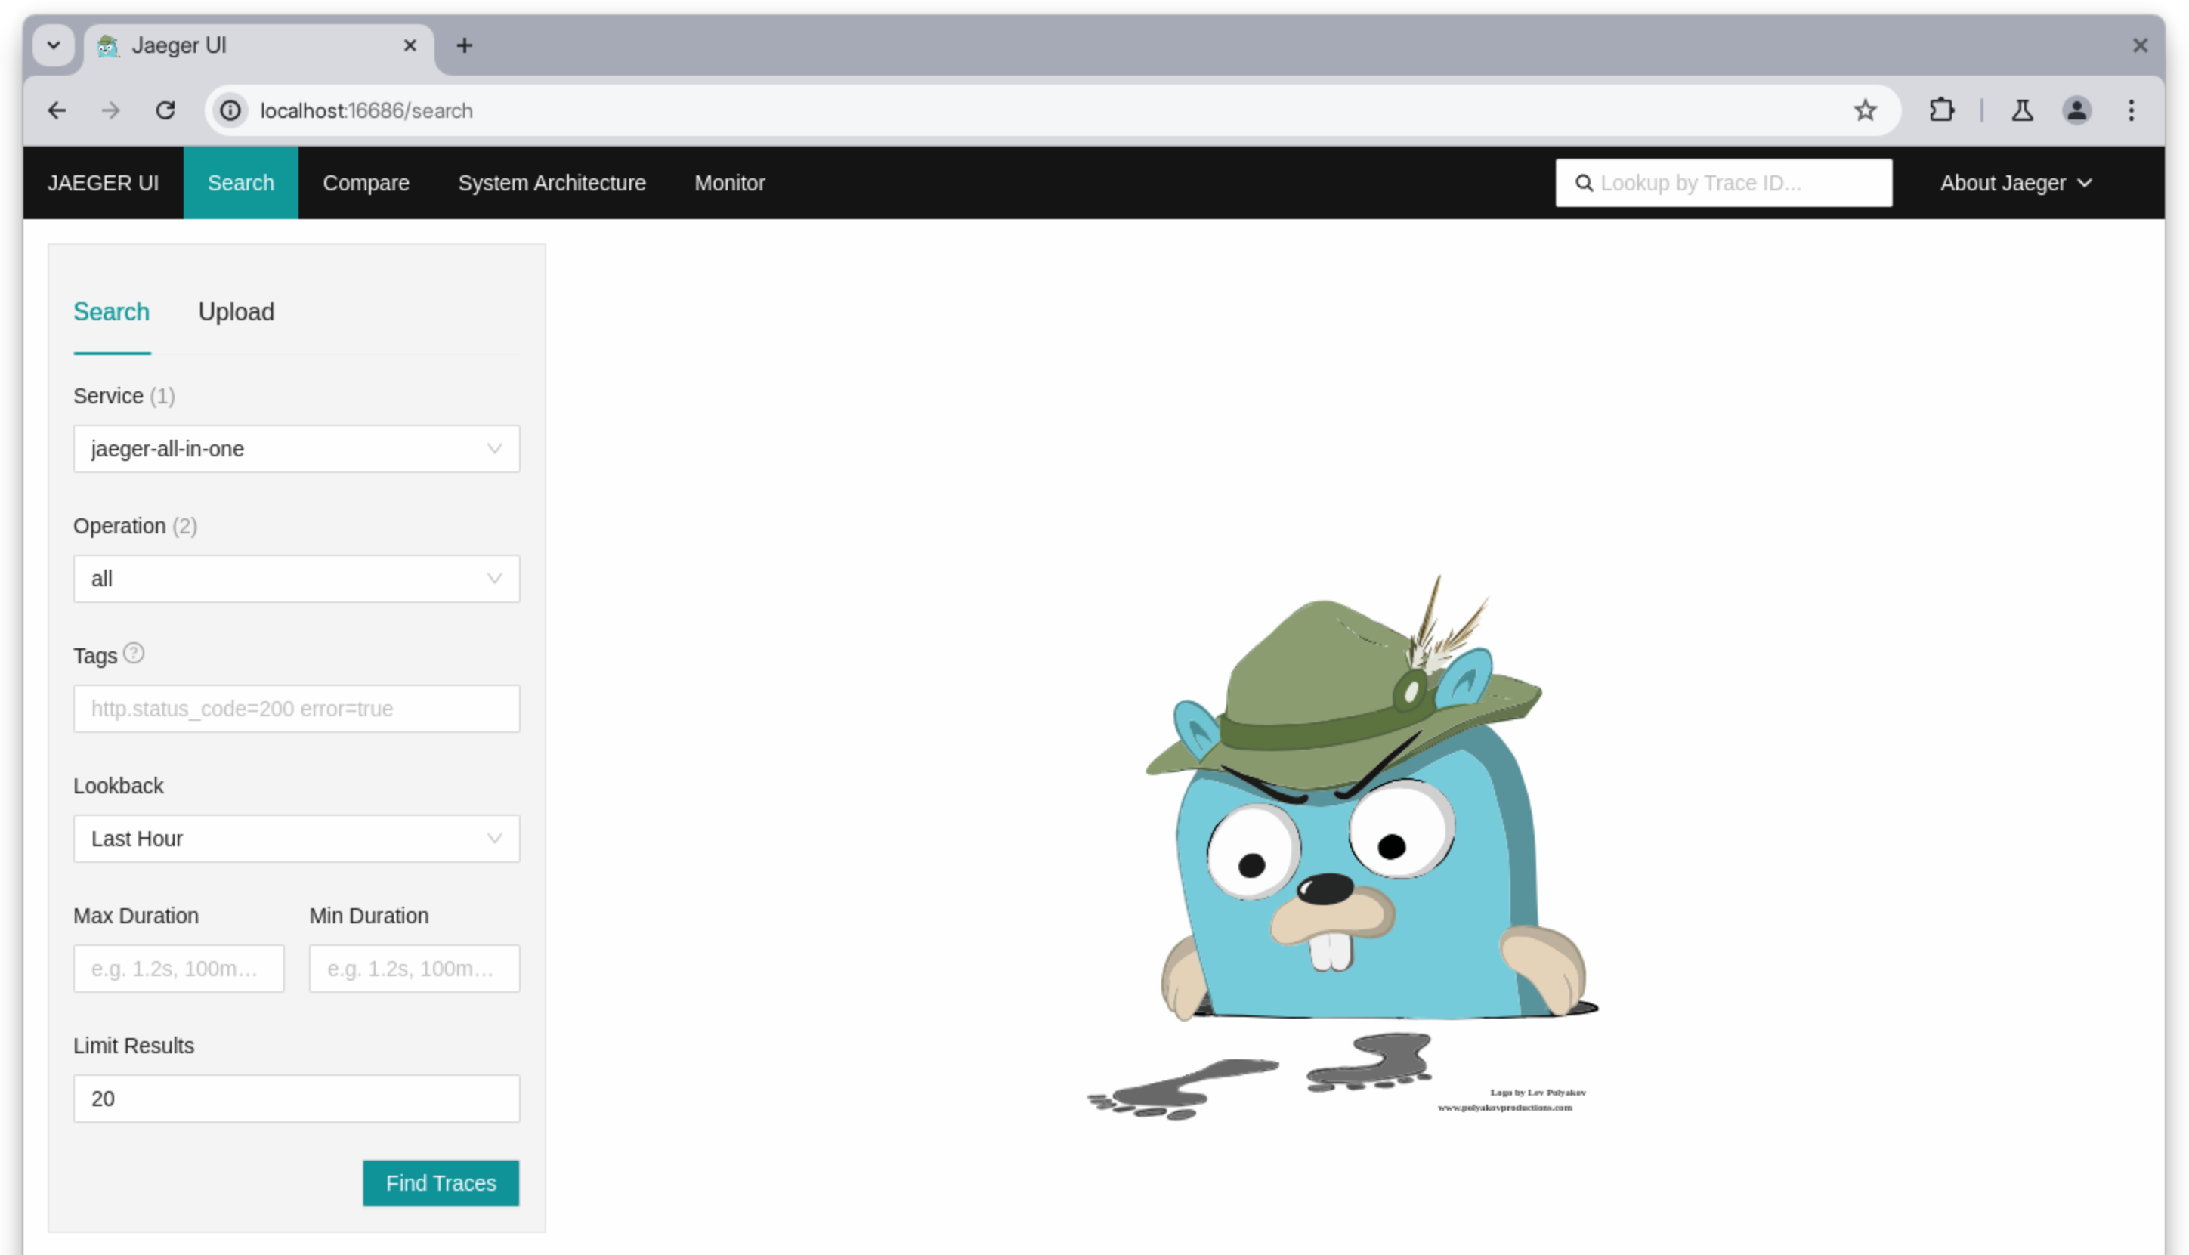Reload the Jaeger UI page
This screenshot has height=1255, width=2189.
coord(165,110)
